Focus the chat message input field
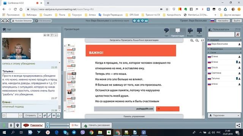The image size is (243, 136). point(12,115)
